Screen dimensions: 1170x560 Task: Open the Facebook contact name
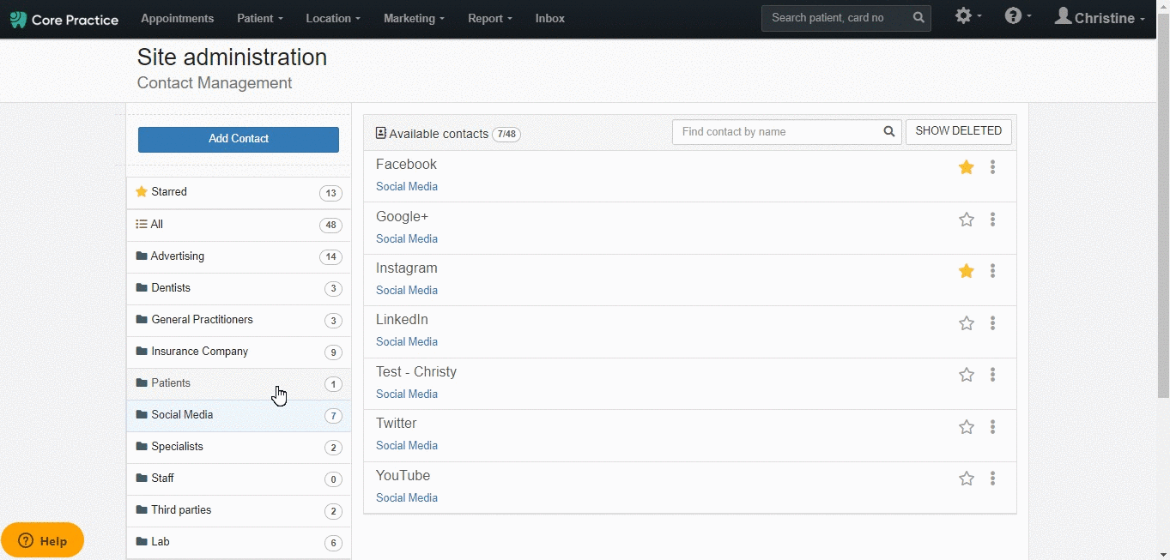click(x=406, y=165)
